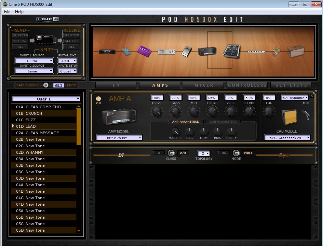
Task: Click the yellow cabinet image
Action: click(290, 117)
